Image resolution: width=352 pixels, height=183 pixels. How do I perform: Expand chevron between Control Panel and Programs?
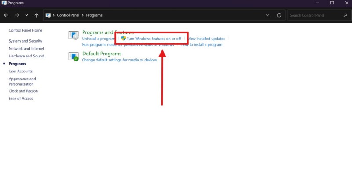coord(83,15)
